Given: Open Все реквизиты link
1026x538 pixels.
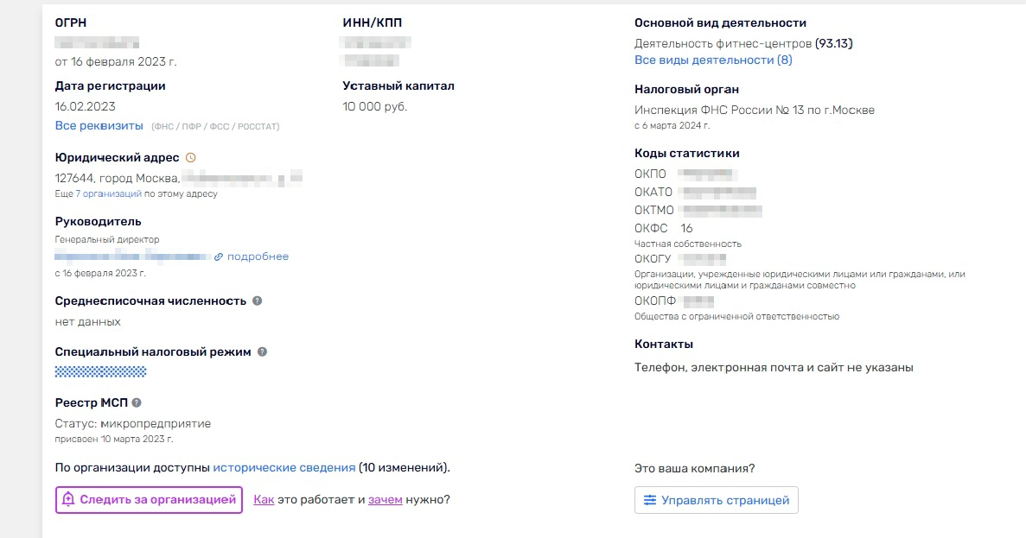Looking at the screenshot, I should 99,125.
